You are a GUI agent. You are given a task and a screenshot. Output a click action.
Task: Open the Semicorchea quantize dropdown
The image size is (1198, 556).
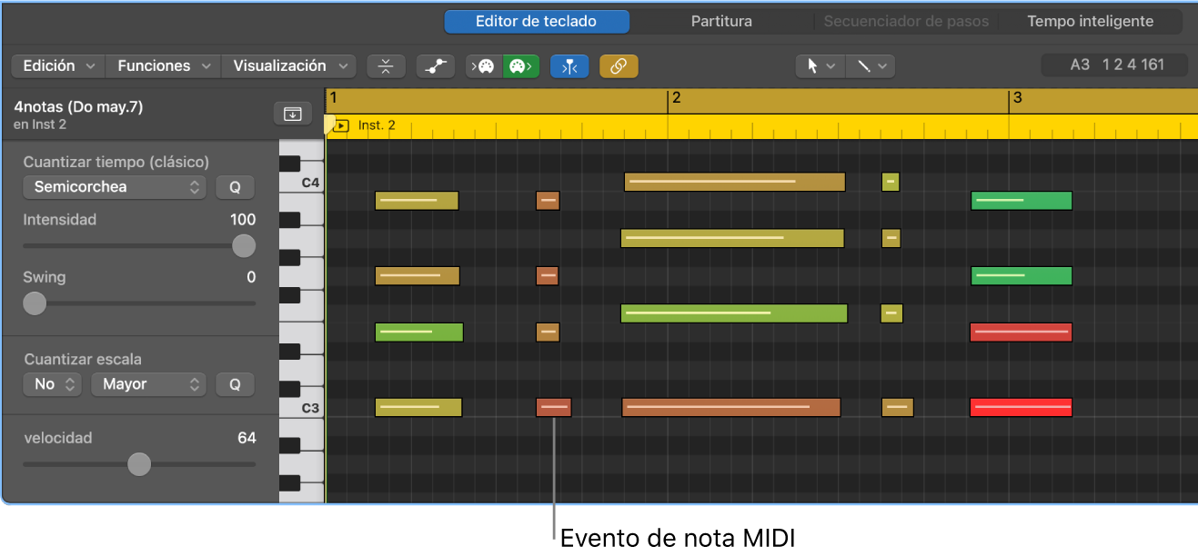pyautogui.click(x=114, y=187)
